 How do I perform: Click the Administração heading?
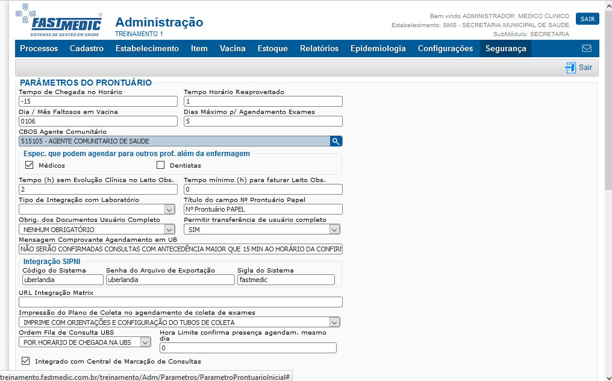(159, 22)
